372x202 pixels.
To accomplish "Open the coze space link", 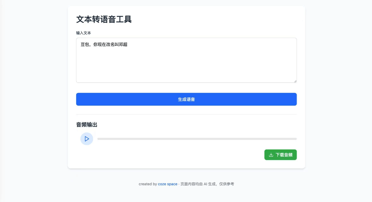I will pyautogui.click(x=168, y=184).
